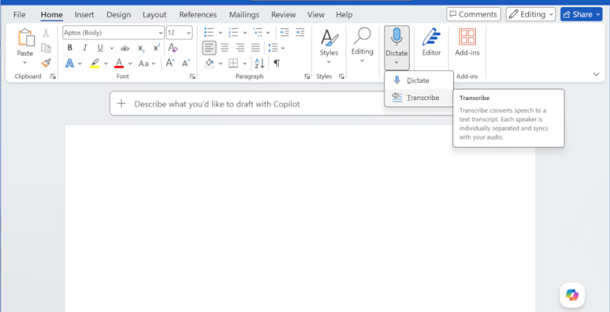This screenshot has height=312, width=610.
Task: Choose Transcribe from the dropdown menu
Action: [418, 98]
